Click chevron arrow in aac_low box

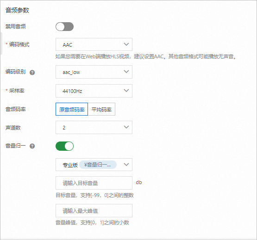click(x=126, y=72)
